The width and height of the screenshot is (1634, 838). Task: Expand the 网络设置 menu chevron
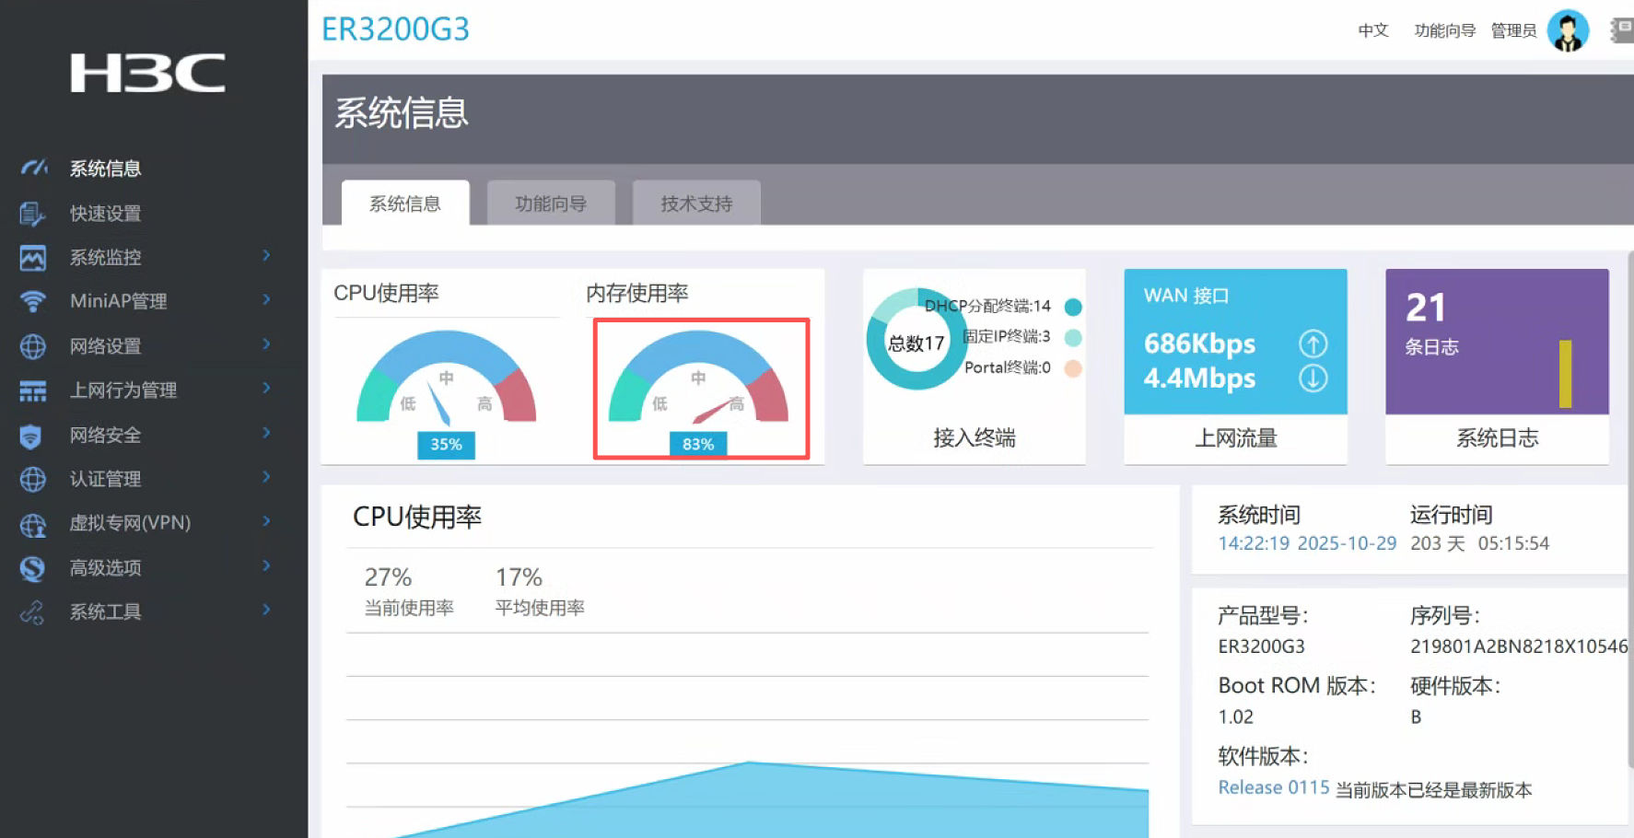pyautogui.click(x=266, y=344)
